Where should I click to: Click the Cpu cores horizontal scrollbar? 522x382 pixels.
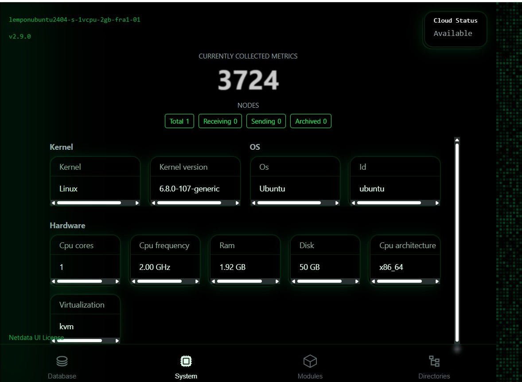point(80,281)
